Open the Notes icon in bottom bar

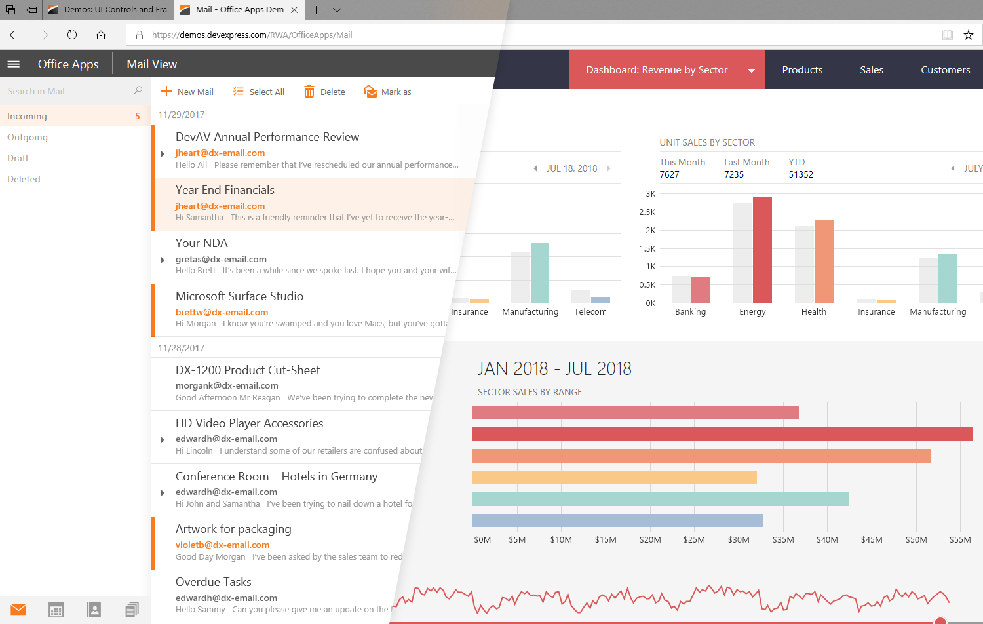[x=132, y=610]
